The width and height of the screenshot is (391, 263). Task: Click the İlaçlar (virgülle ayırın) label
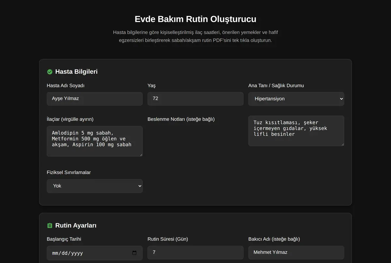pos(70,119)
